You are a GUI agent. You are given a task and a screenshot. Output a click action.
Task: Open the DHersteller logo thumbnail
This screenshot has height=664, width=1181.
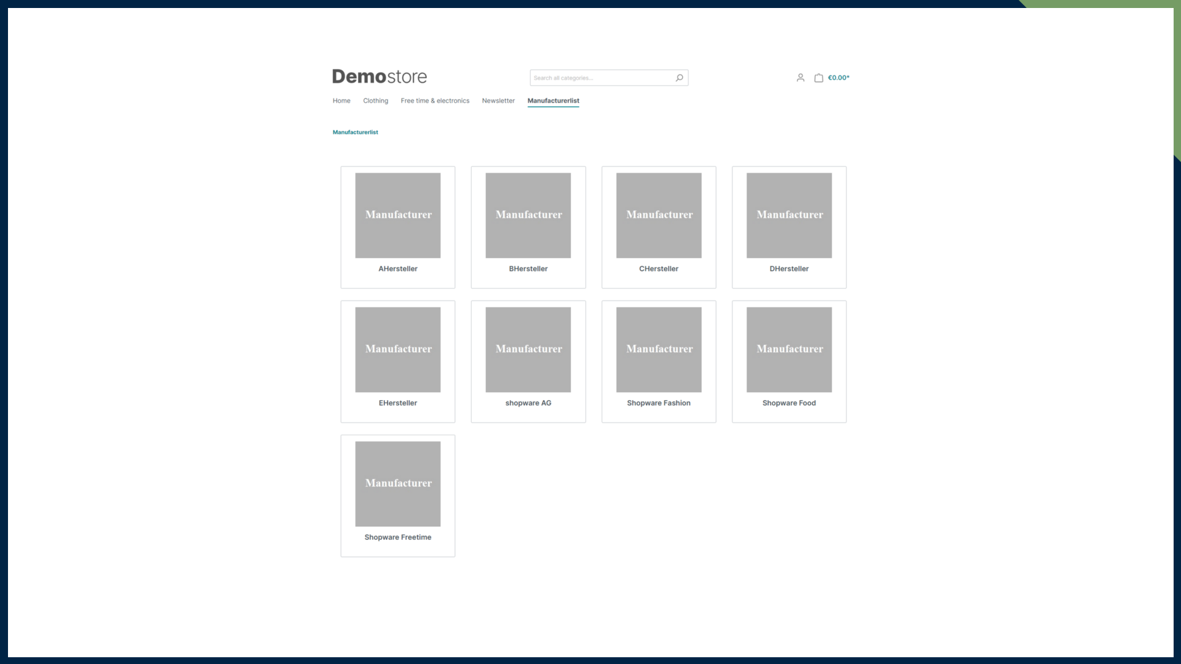click(x=789, y=215)
